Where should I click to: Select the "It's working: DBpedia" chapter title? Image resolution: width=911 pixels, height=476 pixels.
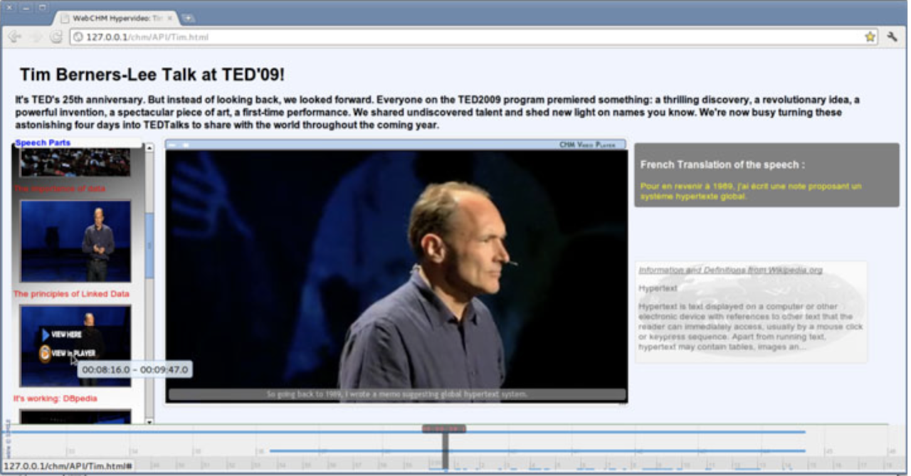[55, 398]
